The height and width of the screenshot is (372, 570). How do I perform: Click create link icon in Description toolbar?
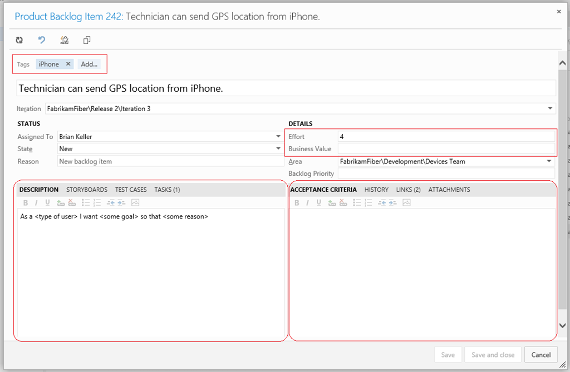tap(61, 203)
